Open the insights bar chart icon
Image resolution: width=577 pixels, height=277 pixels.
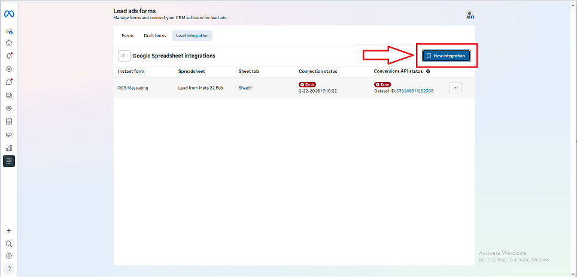tap(9, 148)
